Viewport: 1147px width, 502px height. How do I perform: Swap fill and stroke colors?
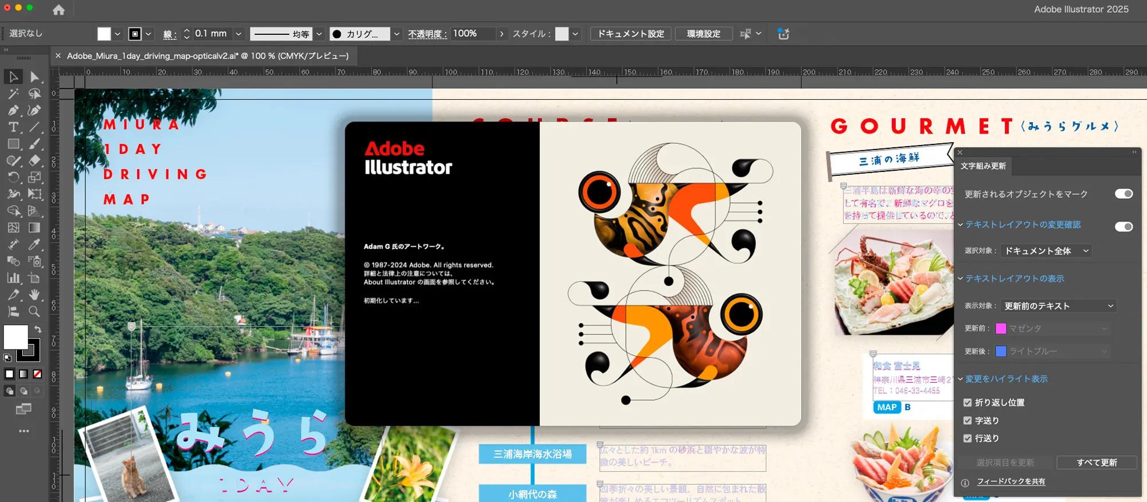[38, 330]
